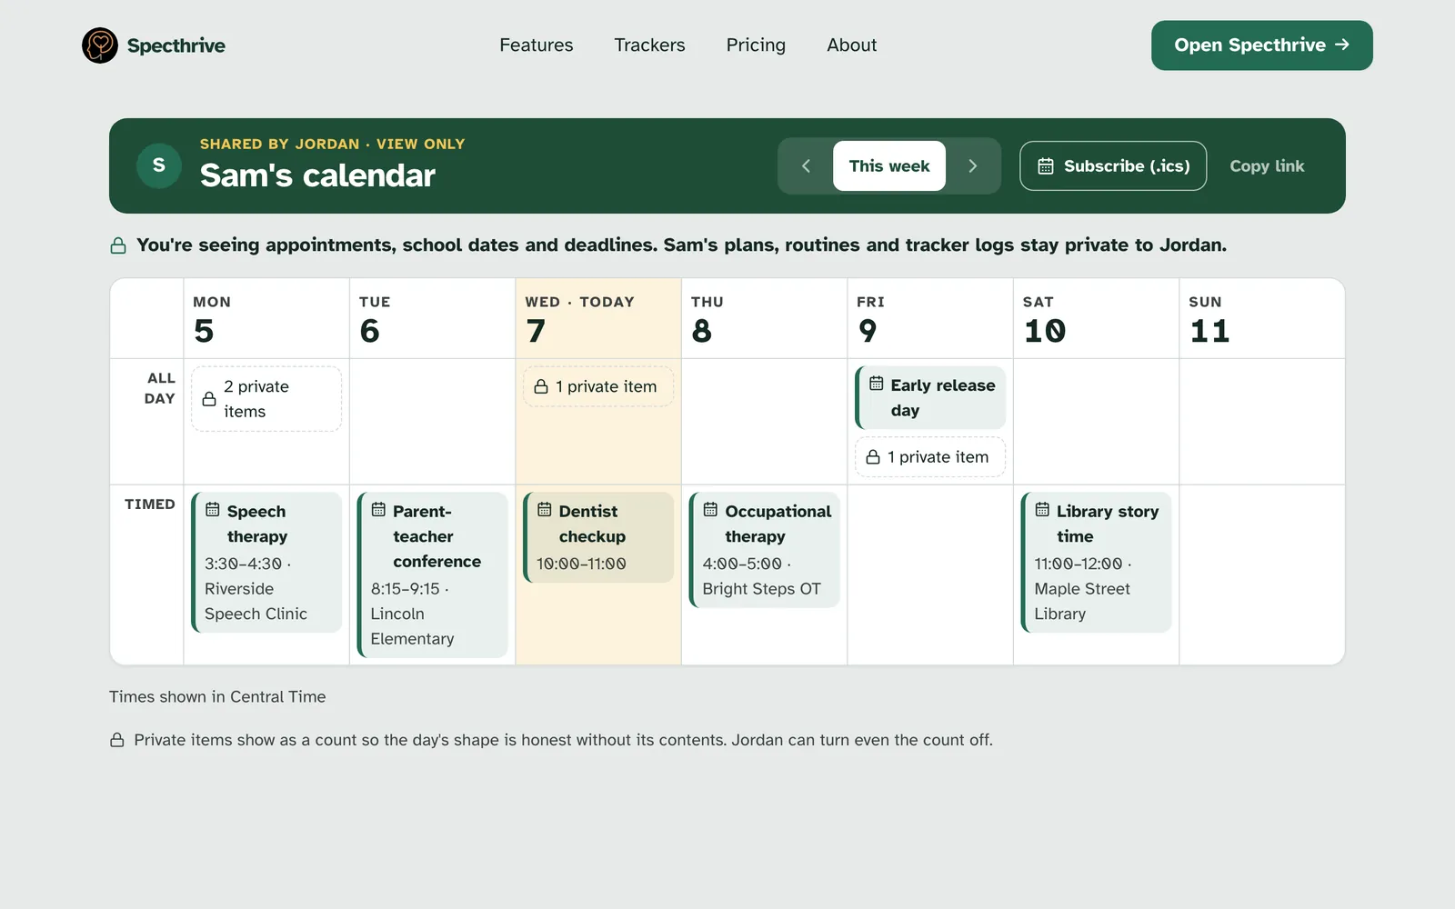Select the Tuesday 6 column header
This screenshot has height=909, width=1455.
433,319
